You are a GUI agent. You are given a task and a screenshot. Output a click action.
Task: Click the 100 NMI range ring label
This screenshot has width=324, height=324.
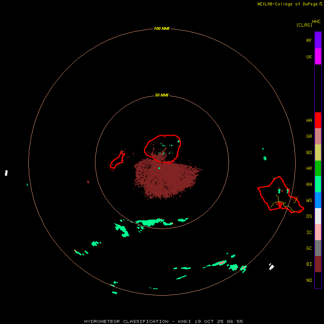[x=162, y=28]
